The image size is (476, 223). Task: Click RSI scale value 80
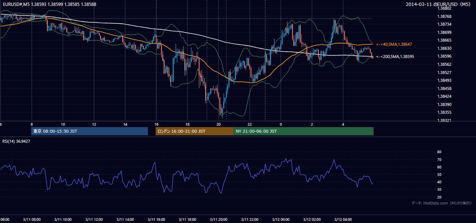[x=439, y=152]
